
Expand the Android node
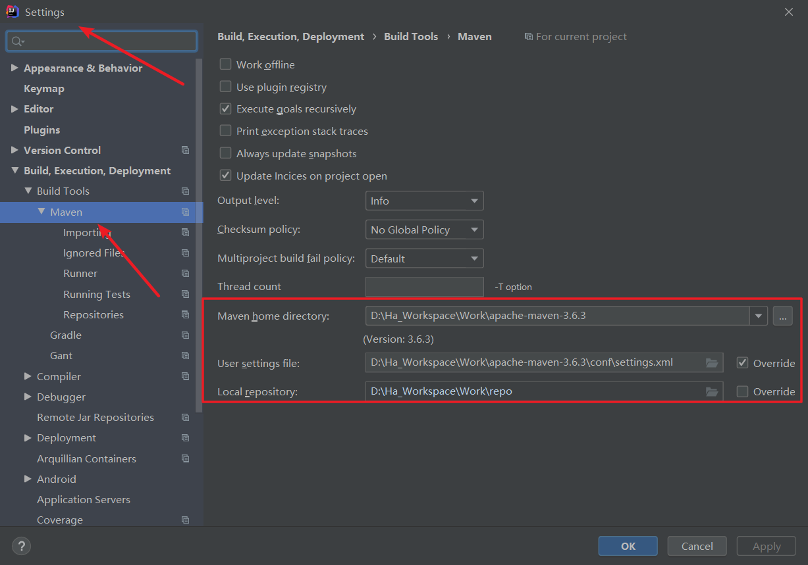coord(28,479)
